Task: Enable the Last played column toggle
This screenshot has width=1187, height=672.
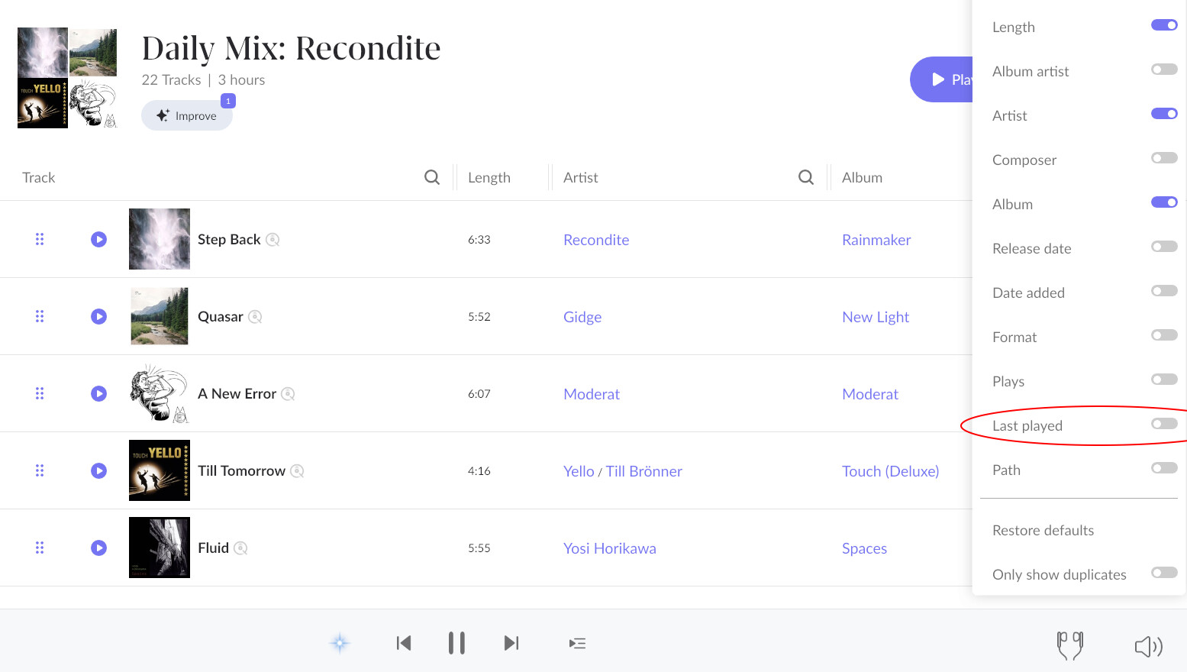Action: pyautogui.click(x=1164, y=424)
